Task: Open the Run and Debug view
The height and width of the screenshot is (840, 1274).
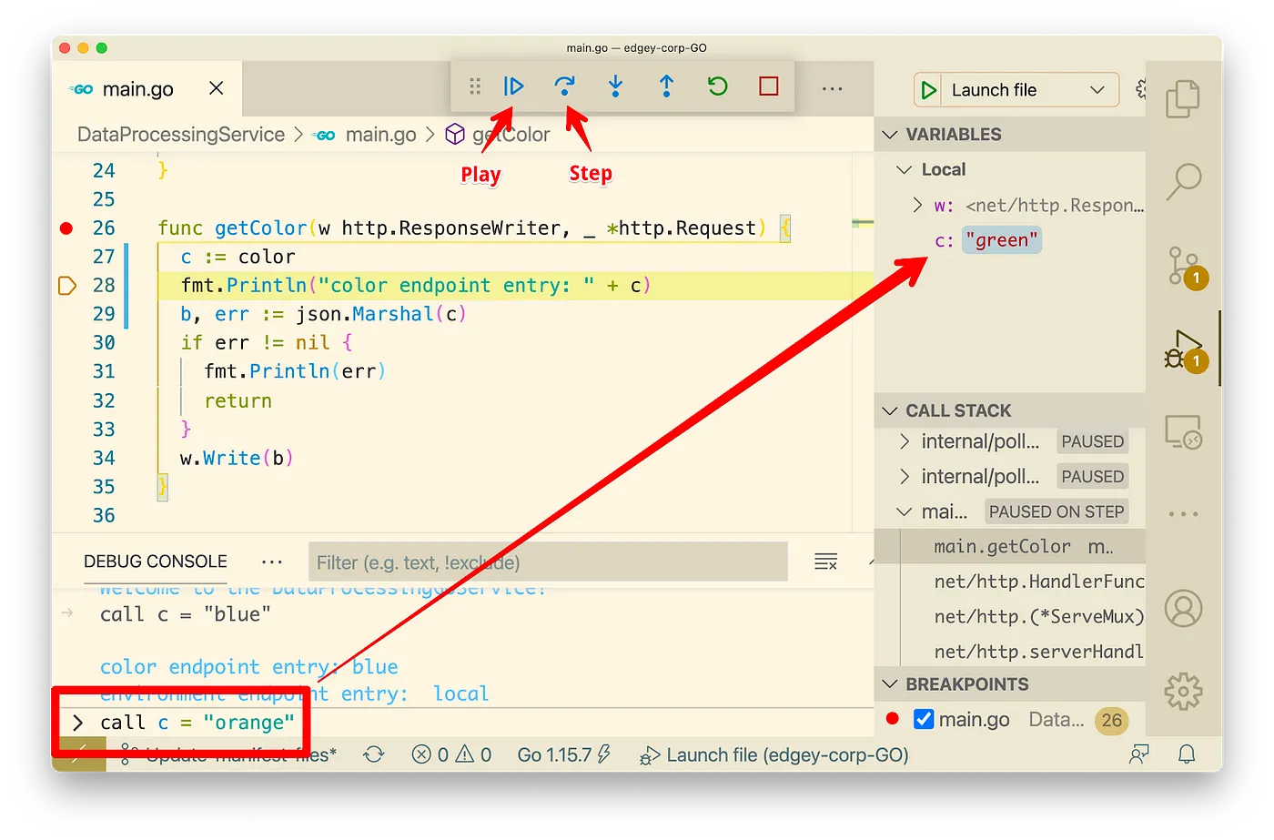Action: point(1186,350)
